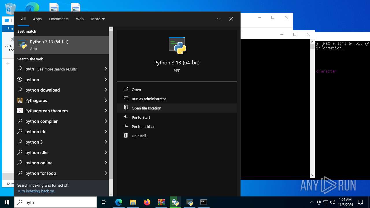Open Python 3.13 best match result
Image resolution: width=370 pixels, height=208 pixels.
[x=61, y=45]
